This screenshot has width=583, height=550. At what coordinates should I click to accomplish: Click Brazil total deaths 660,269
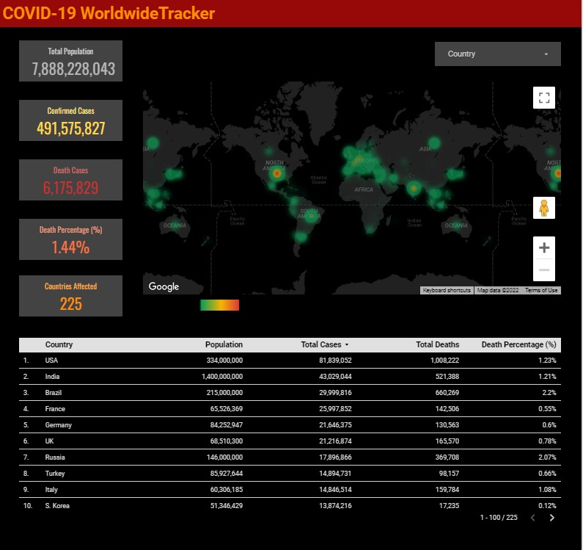447,392
